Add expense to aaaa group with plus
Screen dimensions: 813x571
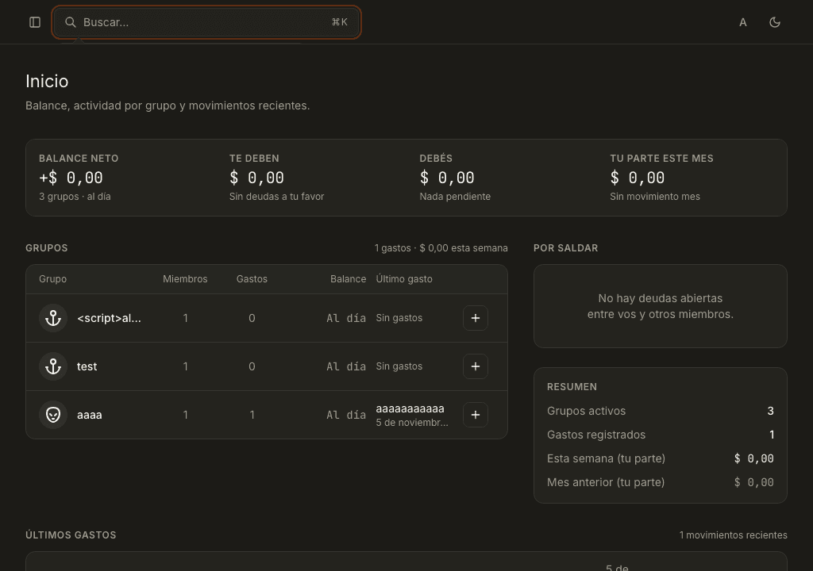(x=476, y=415)
